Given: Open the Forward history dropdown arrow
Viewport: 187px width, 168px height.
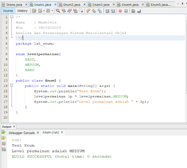Looking at the screenshot, I should 52,11.
